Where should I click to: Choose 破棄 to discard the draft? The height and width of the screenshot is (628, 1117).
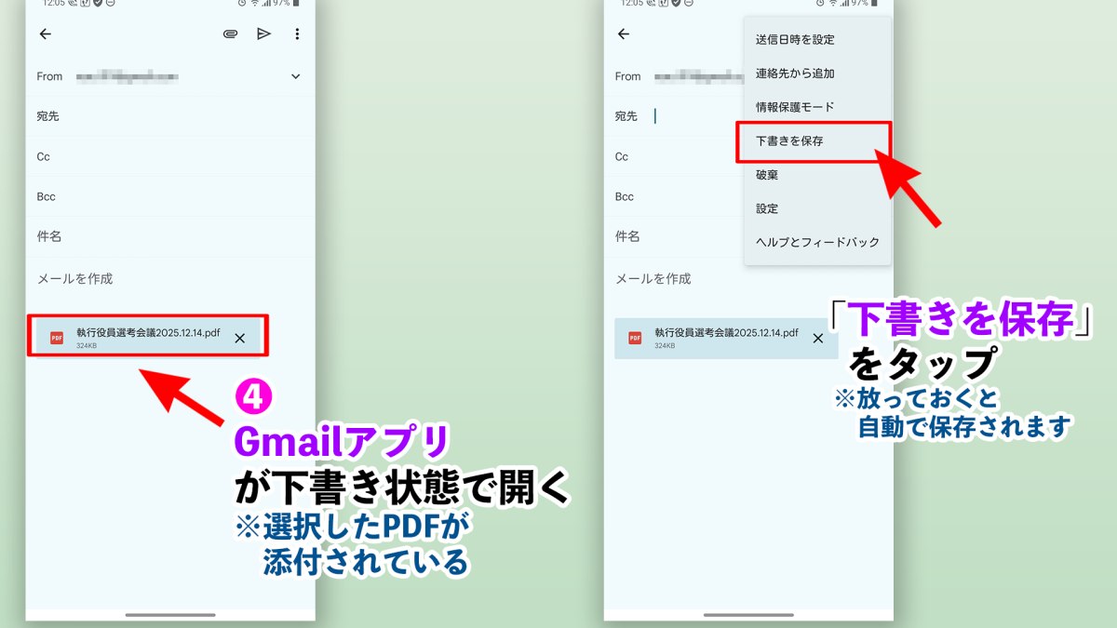tap(767, 175)
